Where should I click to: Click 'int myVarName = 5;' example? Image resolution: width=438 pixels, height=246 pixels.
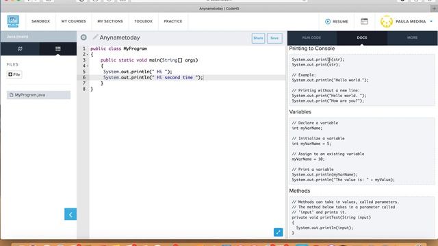pos(311,143)
